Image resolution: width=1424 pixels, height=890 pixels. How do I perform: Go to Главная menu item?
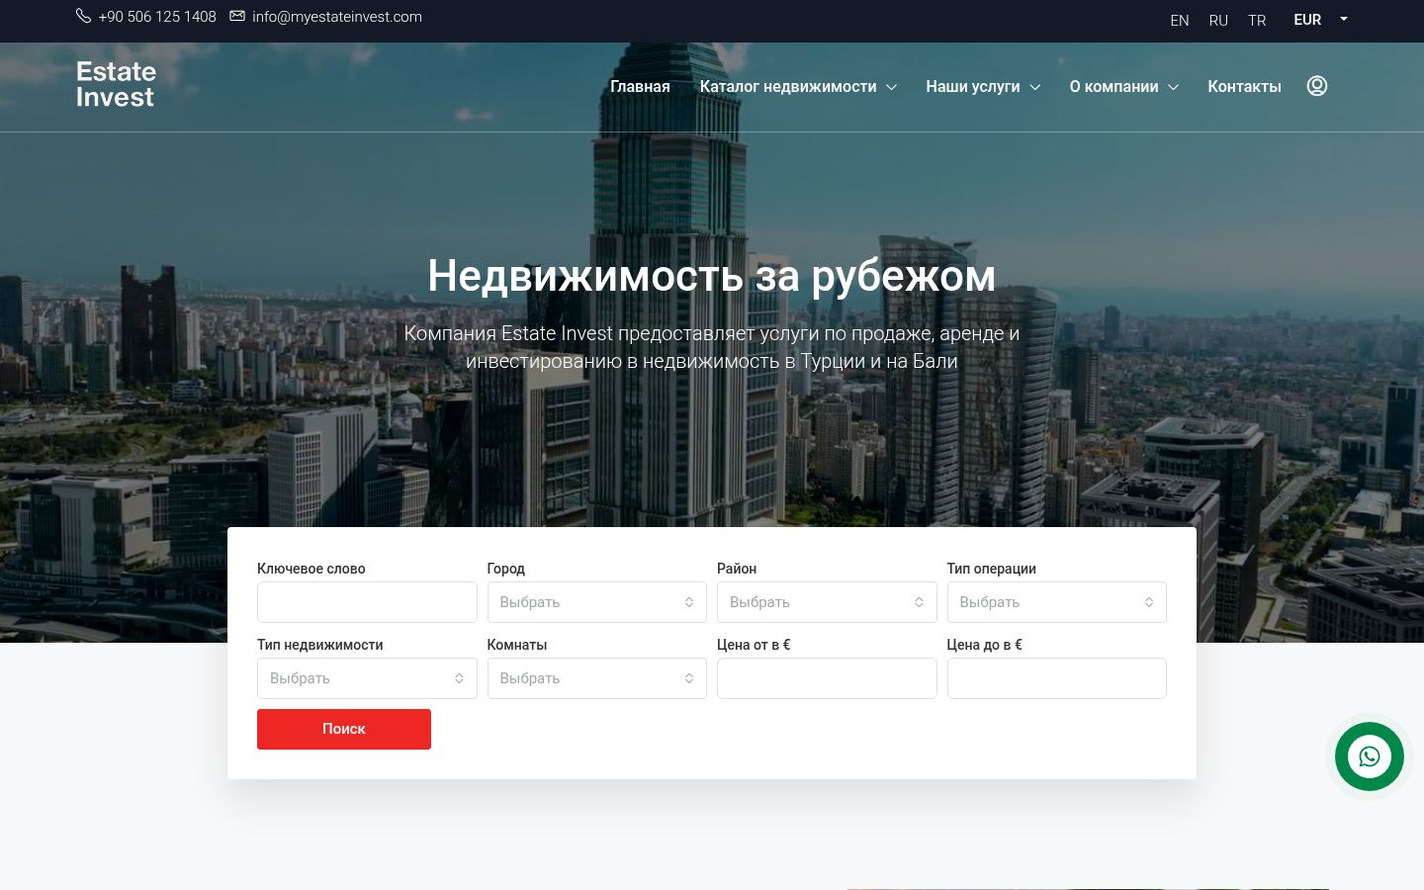tap(640, 87)
